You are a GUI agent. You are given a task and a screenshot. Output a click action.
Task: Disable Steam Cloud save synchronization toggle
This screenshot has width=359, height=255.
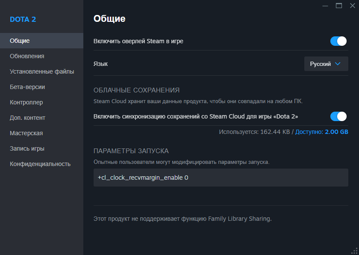coord(338,116)
